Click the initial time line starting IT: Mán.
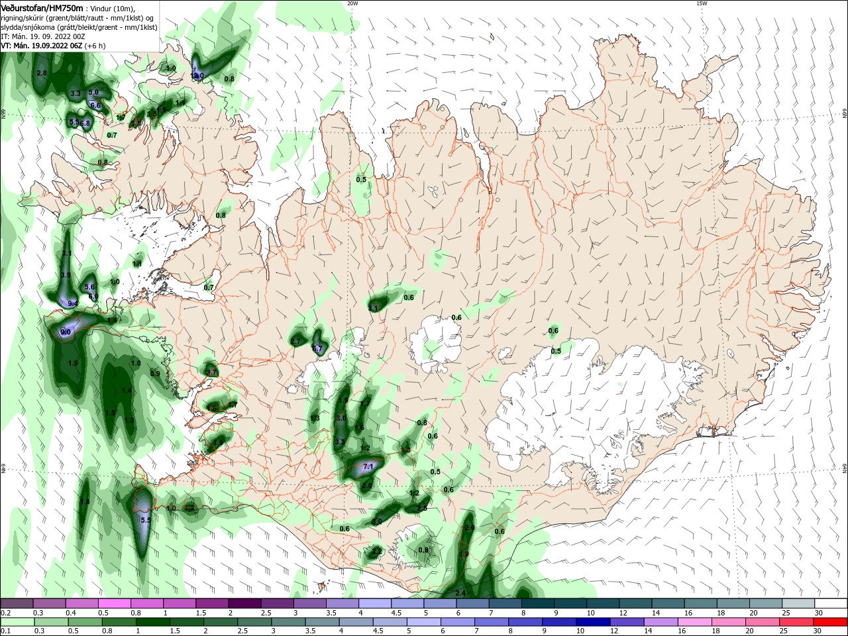This screenshot has height=636, width=848. (42, 36)
